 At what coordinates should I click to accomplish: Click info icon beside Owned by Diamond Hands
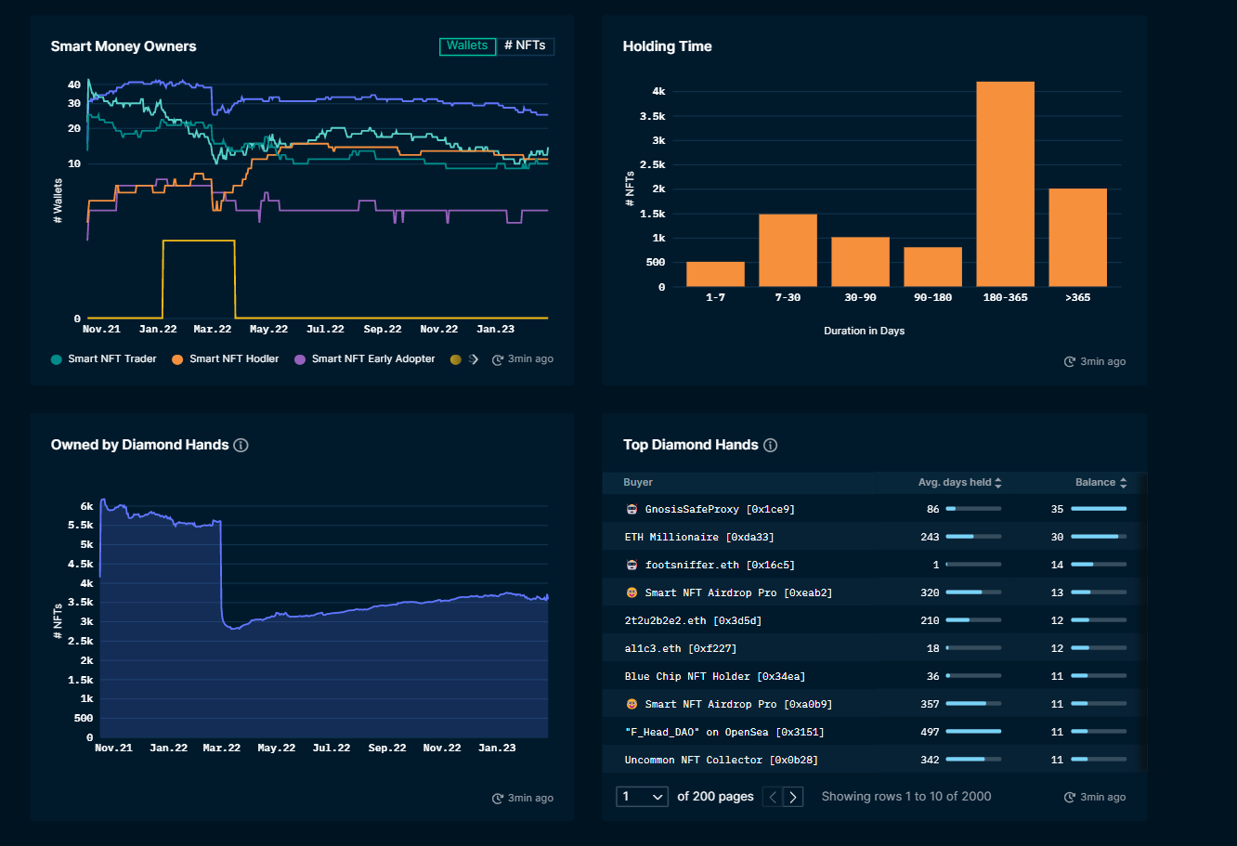[241, 445]
